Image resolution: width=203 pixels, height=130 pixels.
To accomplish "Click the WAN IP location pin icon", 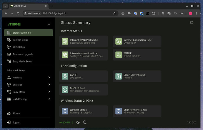I will pyautogui.click(x=119, y=55).
